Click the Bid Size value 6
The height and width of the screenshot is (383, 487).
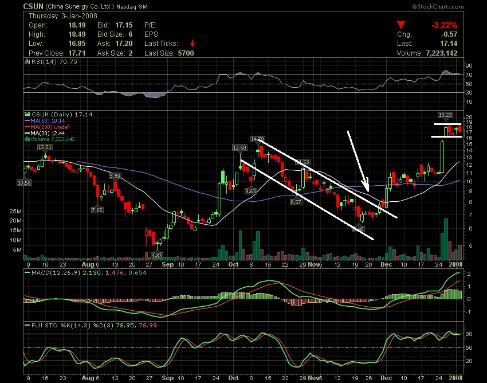[131, 34]
